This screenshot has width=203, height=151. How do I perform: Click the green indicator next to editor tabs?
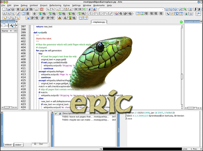[x=181, y=22]
